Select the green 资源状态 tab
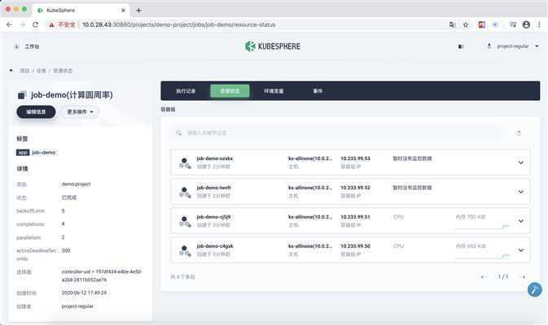 [230, 91]
